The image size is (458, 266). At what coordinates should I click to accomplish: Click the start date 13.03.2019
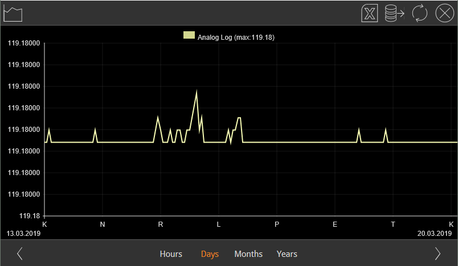pos(23,233)
